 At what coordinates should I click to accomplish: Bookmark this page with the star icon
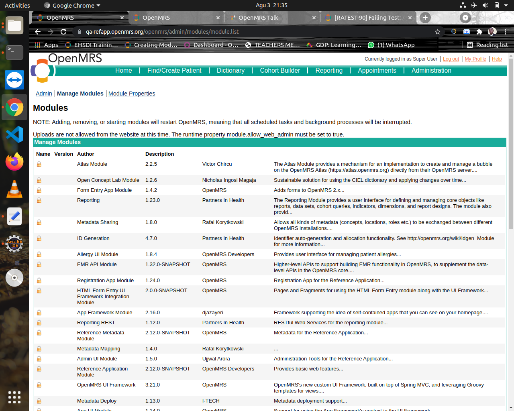coord(438,32)
